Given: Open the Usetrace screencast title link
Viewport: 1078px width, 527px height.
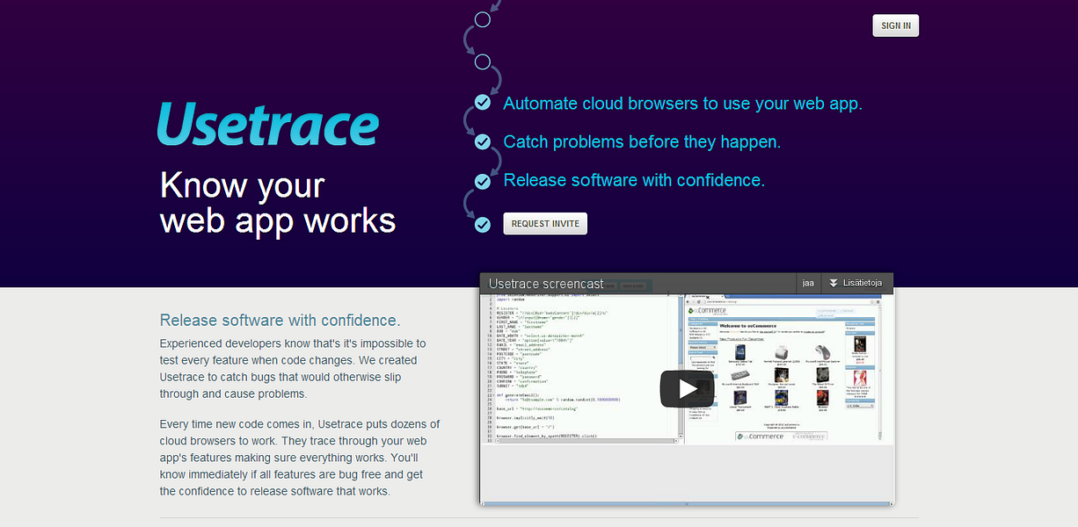Looking at the screenshot, I should click(546, 284).
